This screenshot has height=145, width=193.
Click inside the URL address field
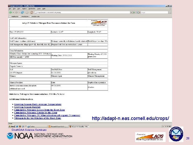[83, 12]
